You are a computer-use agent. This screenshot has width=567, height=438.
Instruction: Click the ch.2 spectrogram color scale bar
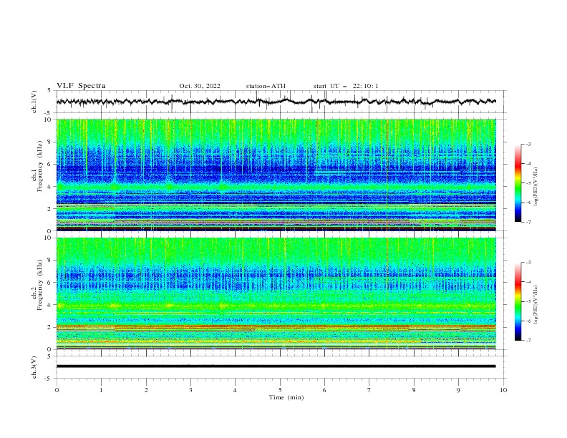(x=518, y=301)
